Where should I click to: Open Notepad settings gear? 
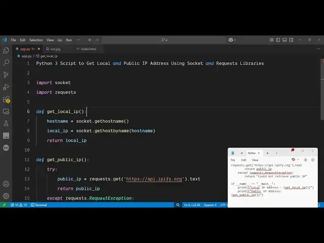(x=313, y=160)
